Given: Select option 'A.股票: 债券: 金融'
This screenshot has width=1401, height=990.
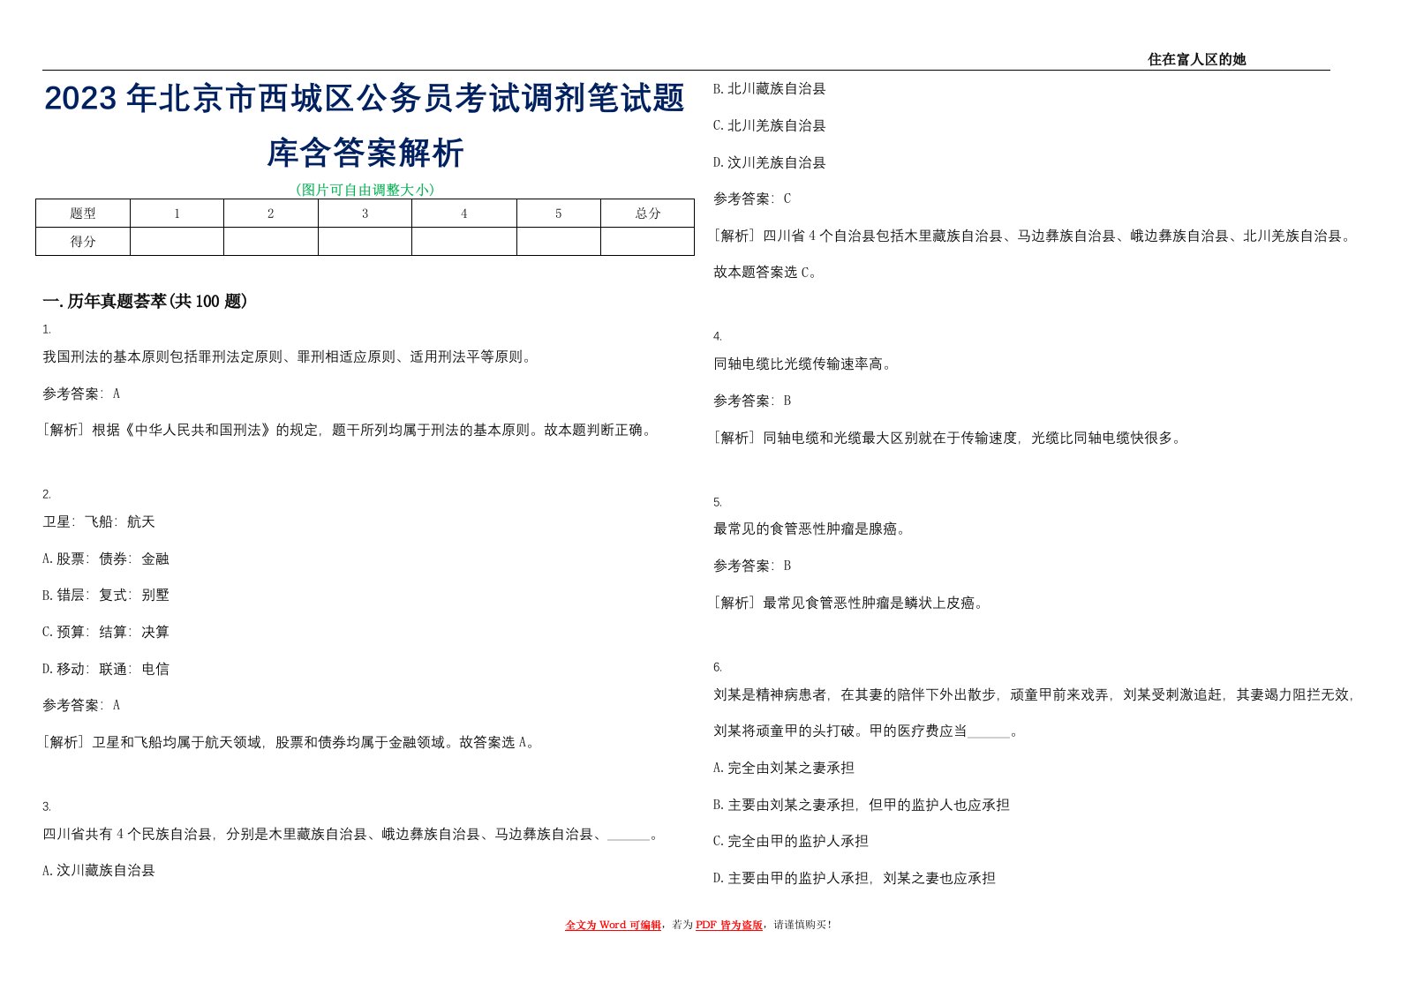Looking at the screenshot, I should click(106, 559).
